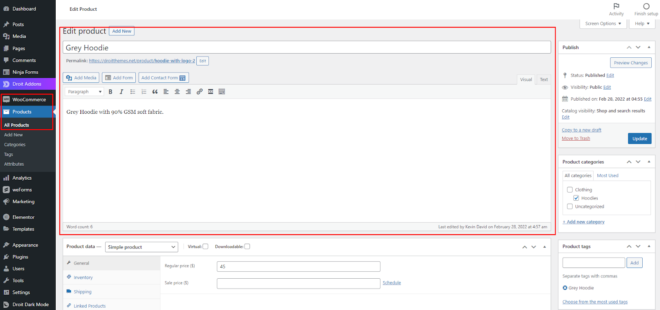Toggle bold formatting in editor toolbar
660x310 pixels.
point(111,92)
